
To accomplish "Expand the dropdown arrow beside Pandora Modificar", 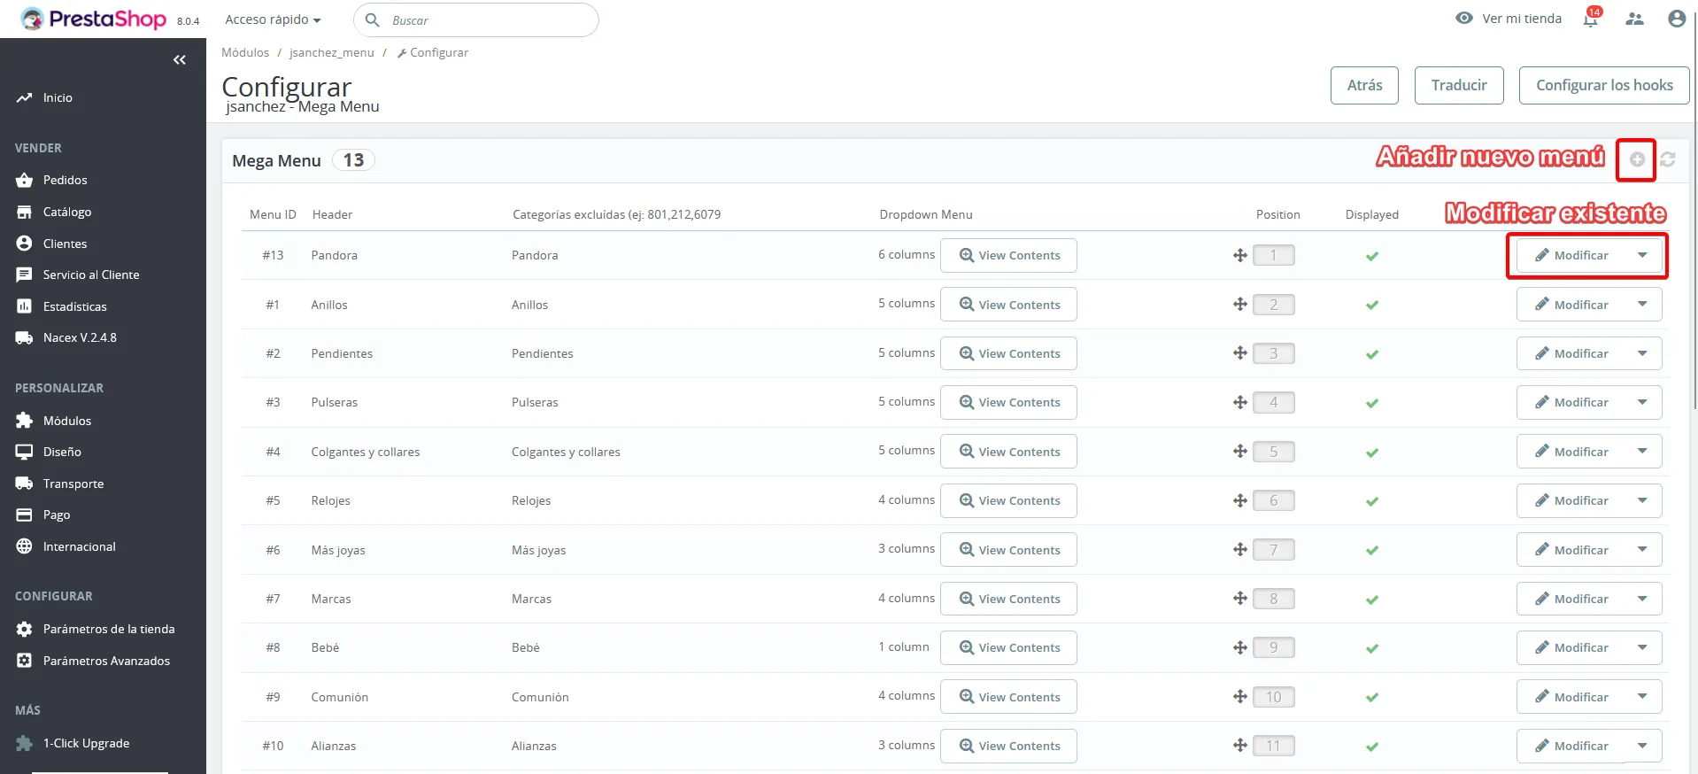I will [x=1643, y=255].
